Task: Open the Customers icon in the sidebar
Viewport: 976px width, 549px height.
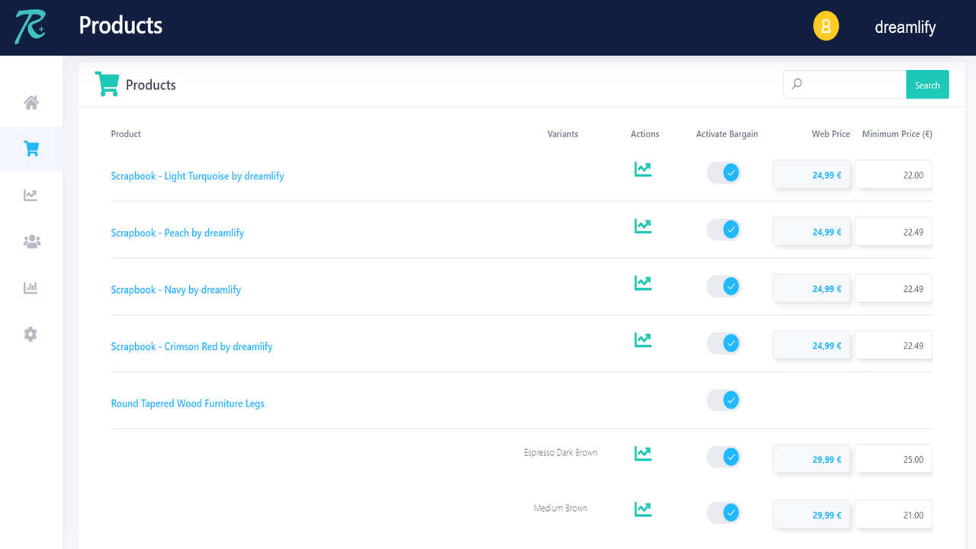Action: pyautogui.click(x=30, y=241)
